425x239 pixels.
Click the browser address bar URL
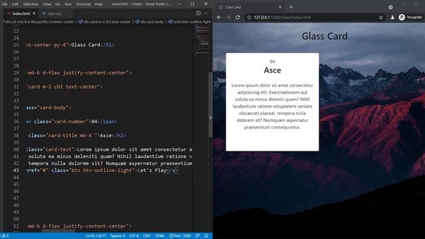tap(282, 17)
